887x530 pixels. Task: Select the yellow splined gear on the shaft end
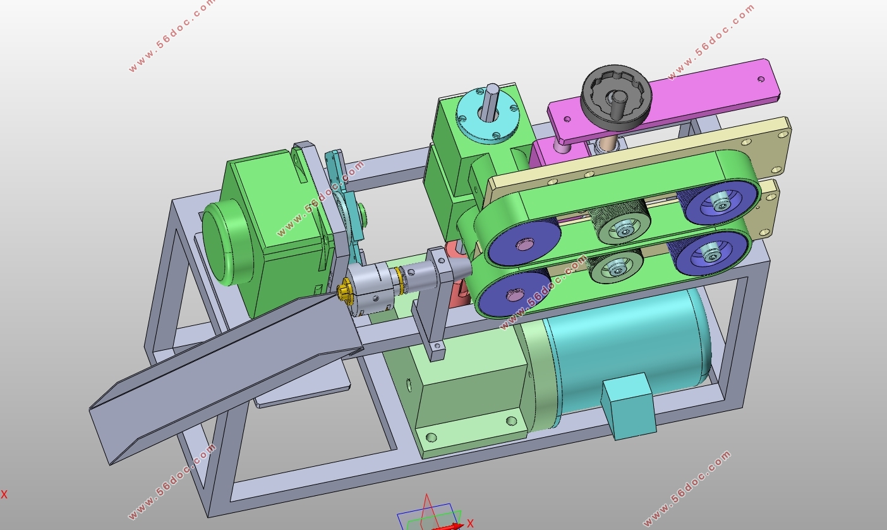345,291
